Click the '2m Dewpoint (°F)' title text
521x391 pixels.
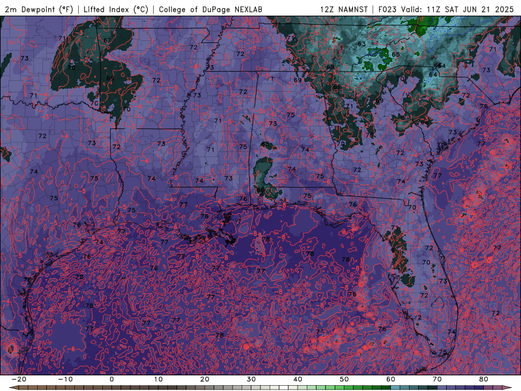pyautogui.click(x=39, y=9)
